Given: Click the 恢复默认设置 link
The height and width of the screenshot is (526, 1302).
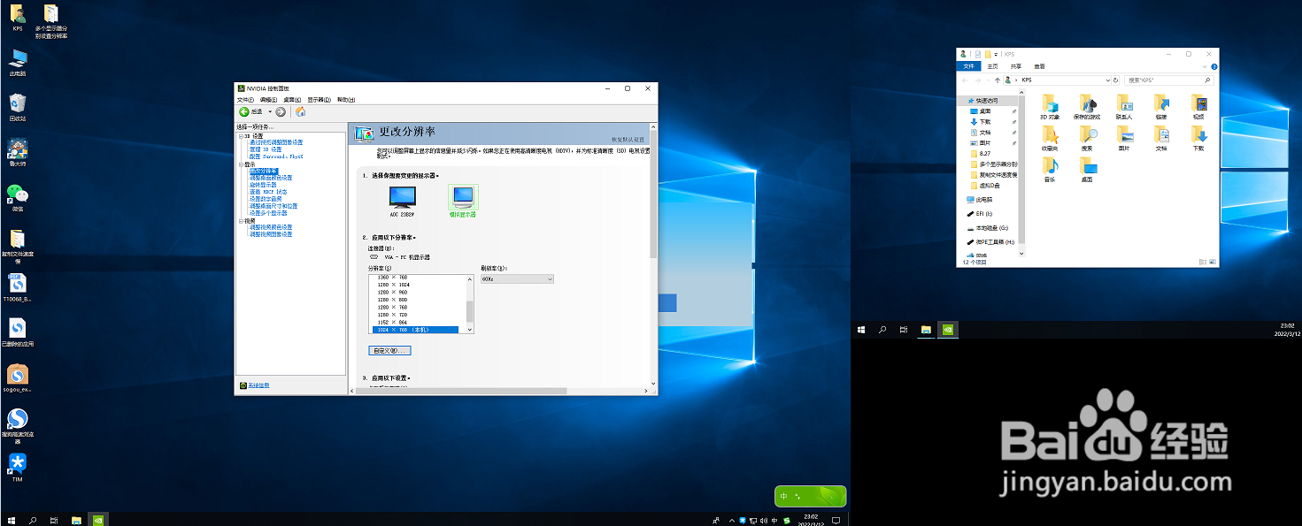Looking at the screenshot, I should pyautogui.click(x=628, y=139).
